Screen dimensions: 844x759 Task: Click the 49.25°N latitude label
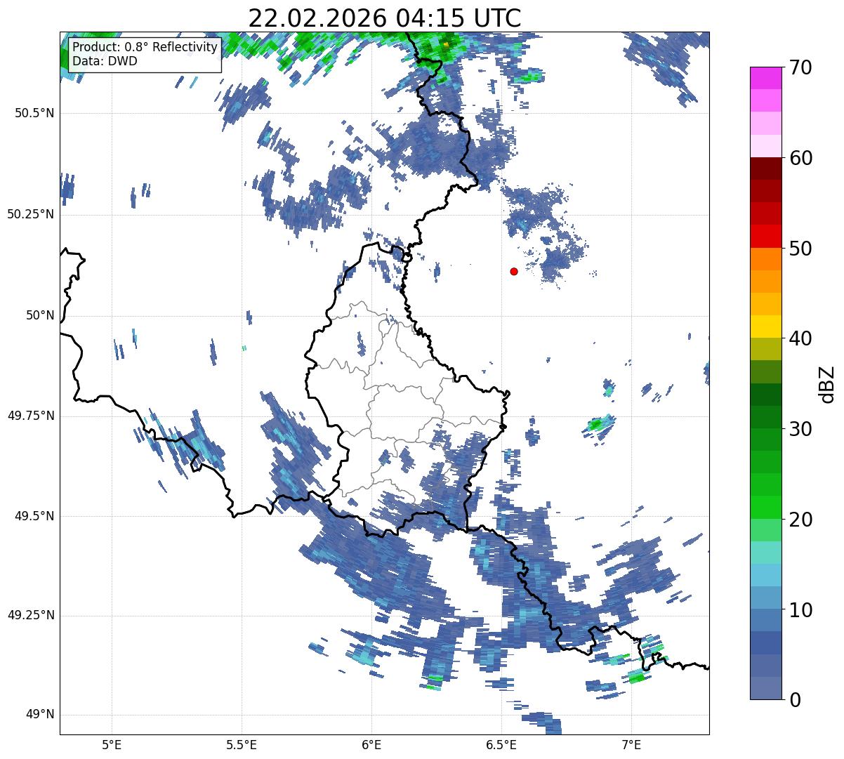[30, 615]
